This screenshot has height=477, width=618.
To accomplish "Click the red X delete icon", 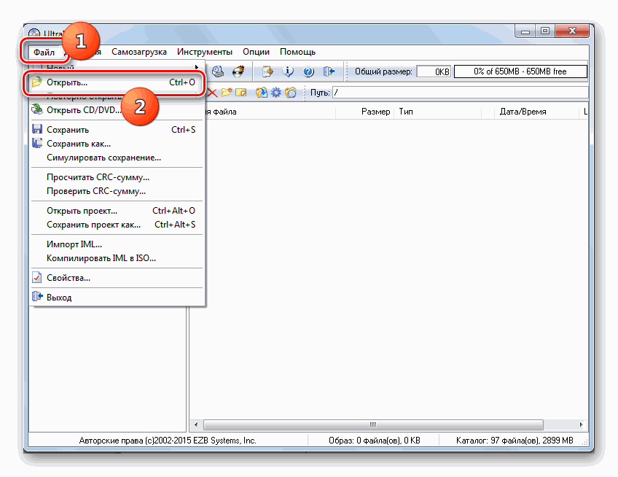I will [x=213, y=93].
